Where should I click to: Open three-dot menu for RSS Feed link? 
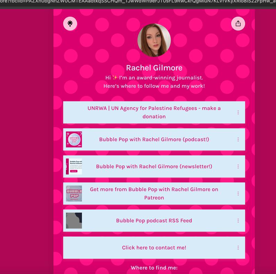tap(238, 221)
